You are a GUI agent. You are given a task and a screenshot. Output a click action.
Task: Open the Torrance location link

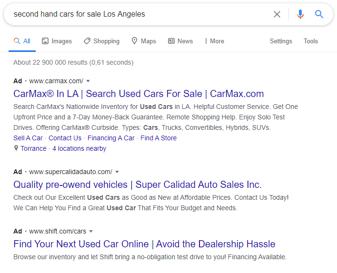click(x=33, y=148)
